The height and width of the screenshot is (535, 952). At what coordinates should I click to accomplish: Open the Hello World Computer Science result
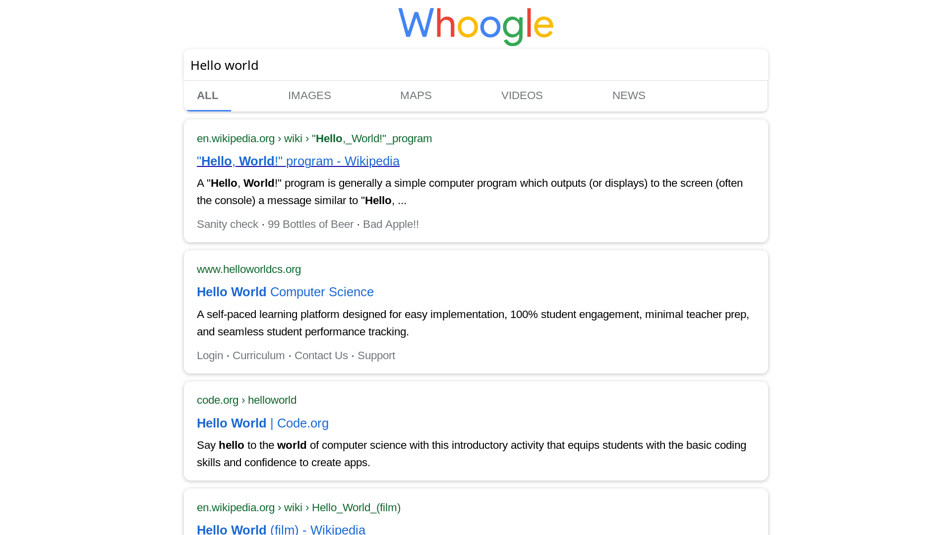point(285,292)
